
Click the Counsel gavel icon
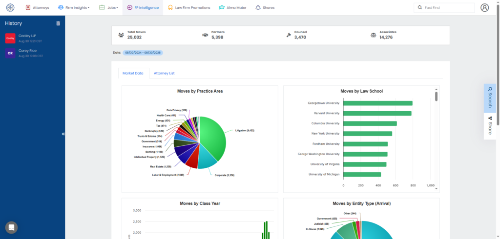pos(289,35)
